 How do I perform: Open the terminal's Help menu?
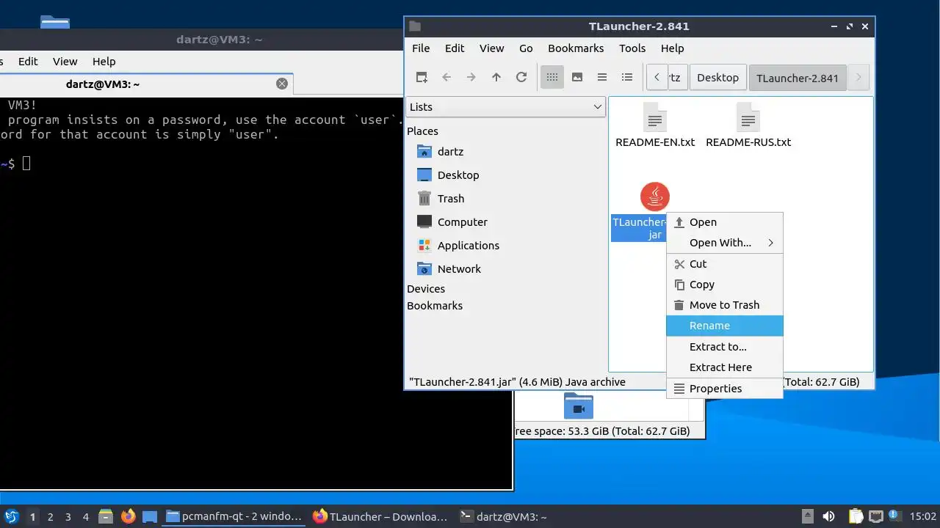pos(104,62)
